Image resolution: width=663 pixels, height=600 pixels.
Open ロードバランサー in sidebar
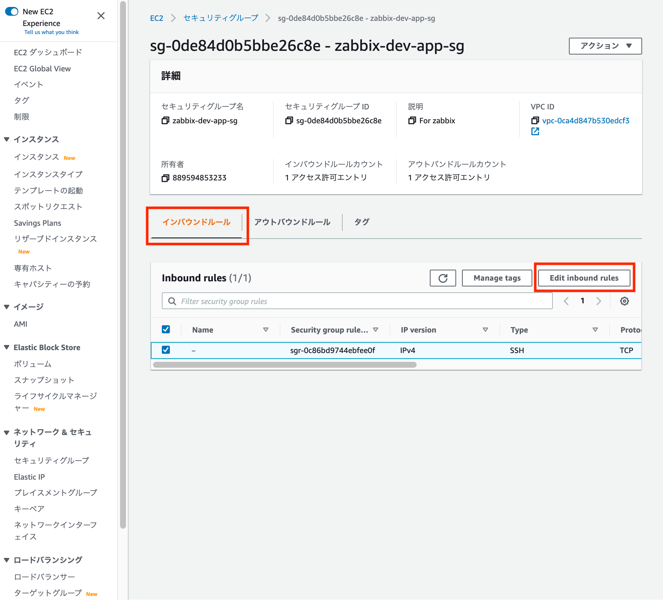coord(44,577)
